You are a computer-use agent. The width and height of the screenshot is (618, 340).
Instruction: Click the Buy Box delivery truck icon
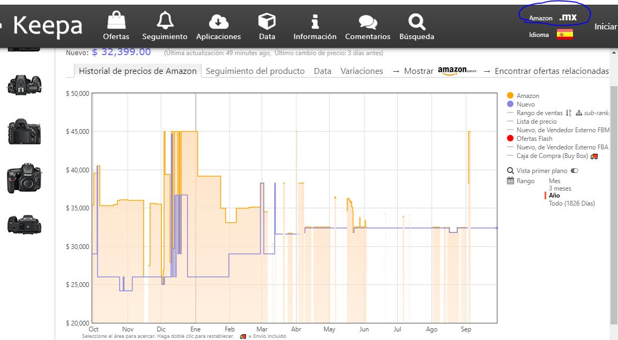pyautogui.click(x=594, y=156)
